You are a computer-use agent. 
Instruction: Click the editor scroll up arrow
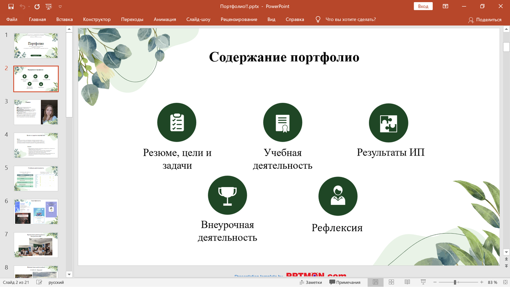point(506,28)
